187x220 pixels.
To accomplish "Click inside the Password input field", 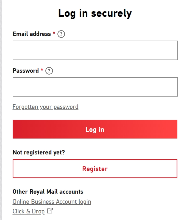I will pos(95,87).
